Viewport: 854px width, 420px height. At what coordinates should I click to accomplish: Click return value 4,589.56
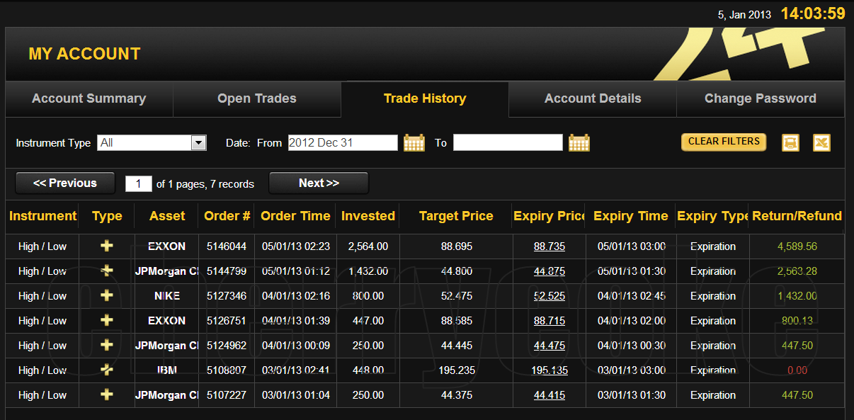coord(797,246)
